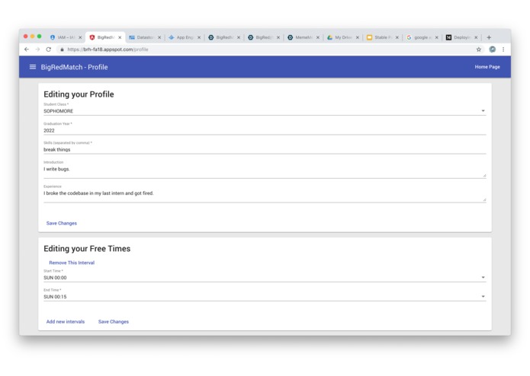530x376 pixels.
Task: Click the address bar URL
Action: pos(108,49)
